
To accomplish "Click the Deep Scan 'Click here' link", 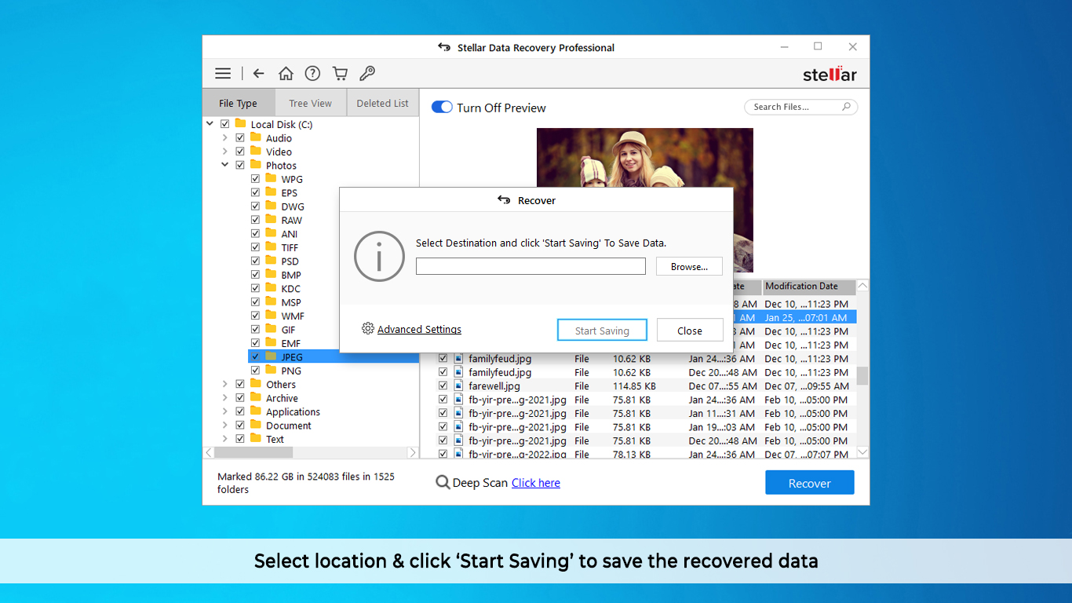I will (536, 483).
